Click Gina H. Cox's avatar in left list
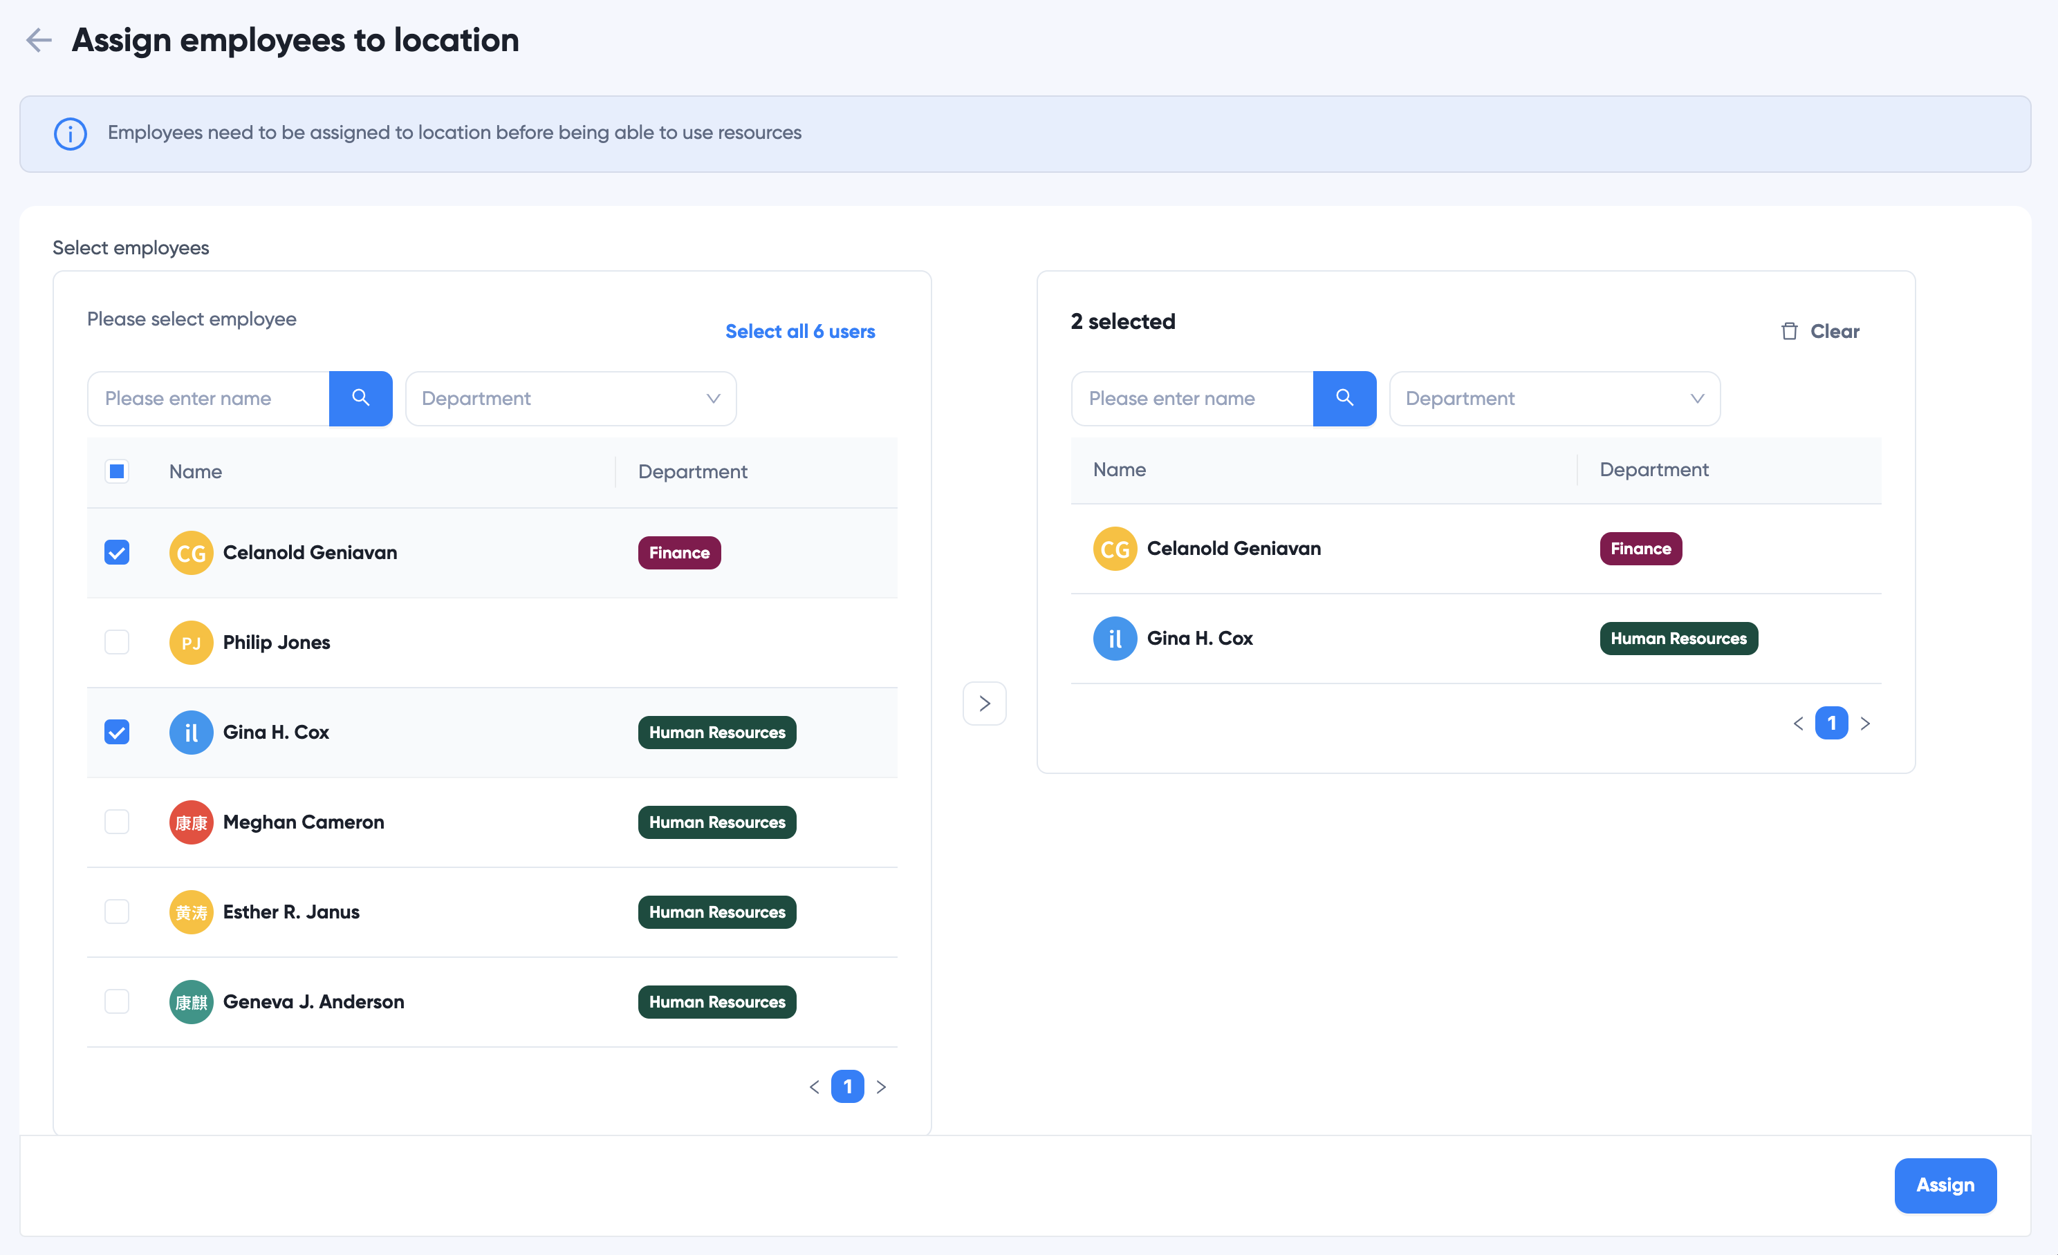The width and height of the screenshot is (2058, 1255). click(192, 733)
